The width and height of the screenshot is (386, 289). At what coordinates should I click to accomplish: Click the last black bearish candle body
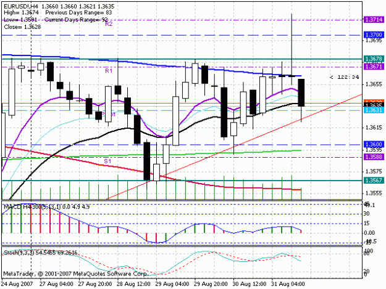(301, 93)
